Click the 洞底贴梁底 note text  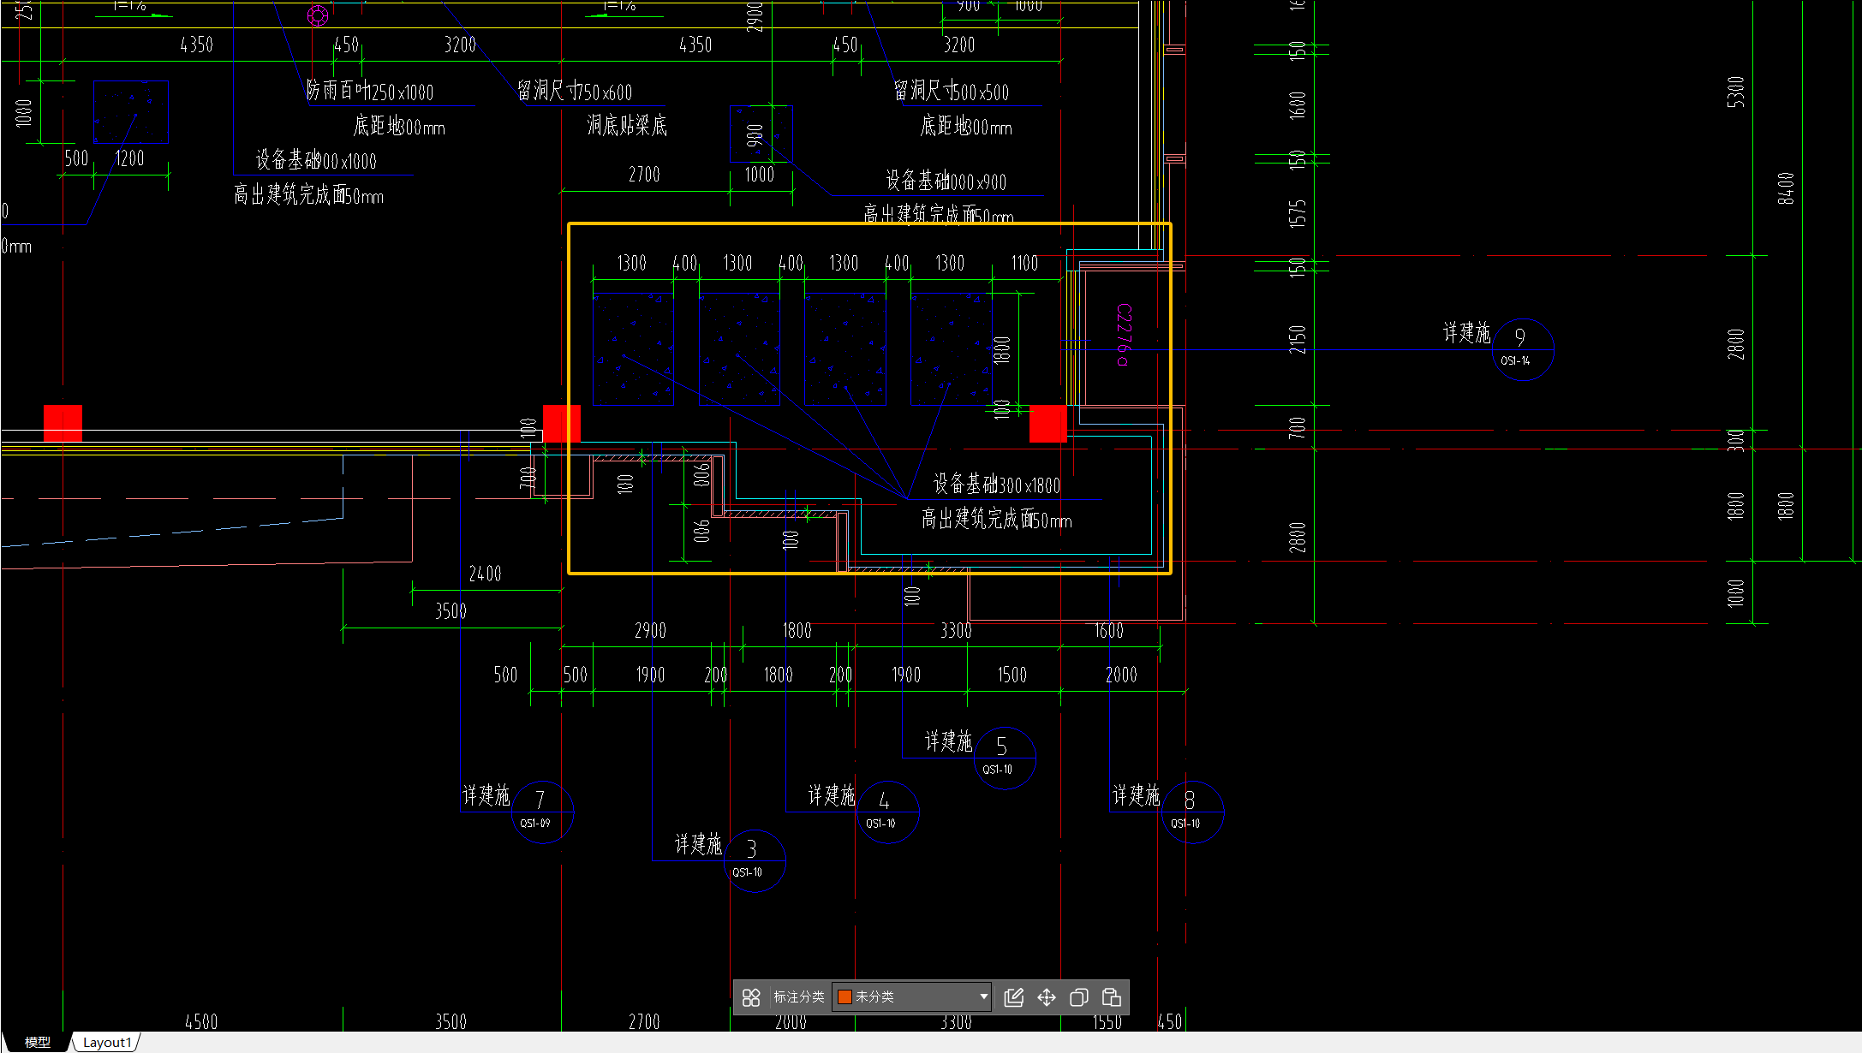pyautogui.click(x=627, y=126)
